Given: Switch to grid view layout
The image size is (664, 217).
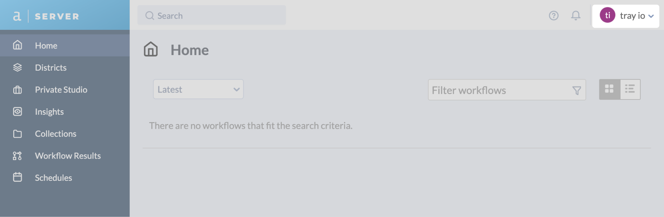Looking at the screenshot, I should [x=610, y=89].
